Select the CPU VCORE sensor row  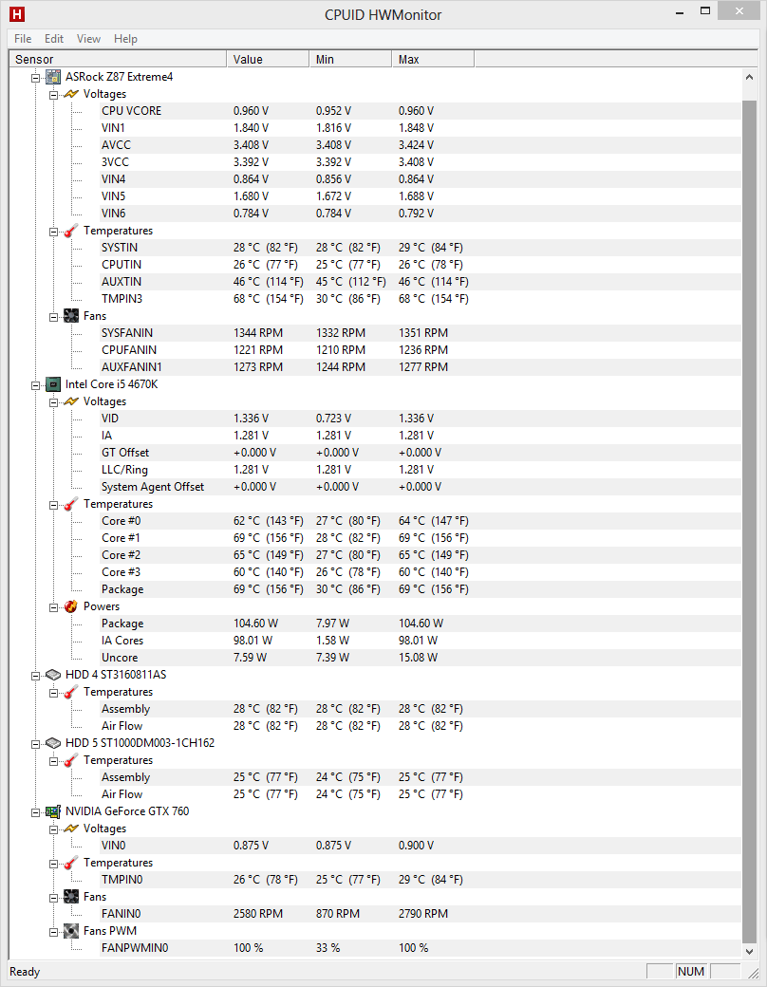click(131, 111)
